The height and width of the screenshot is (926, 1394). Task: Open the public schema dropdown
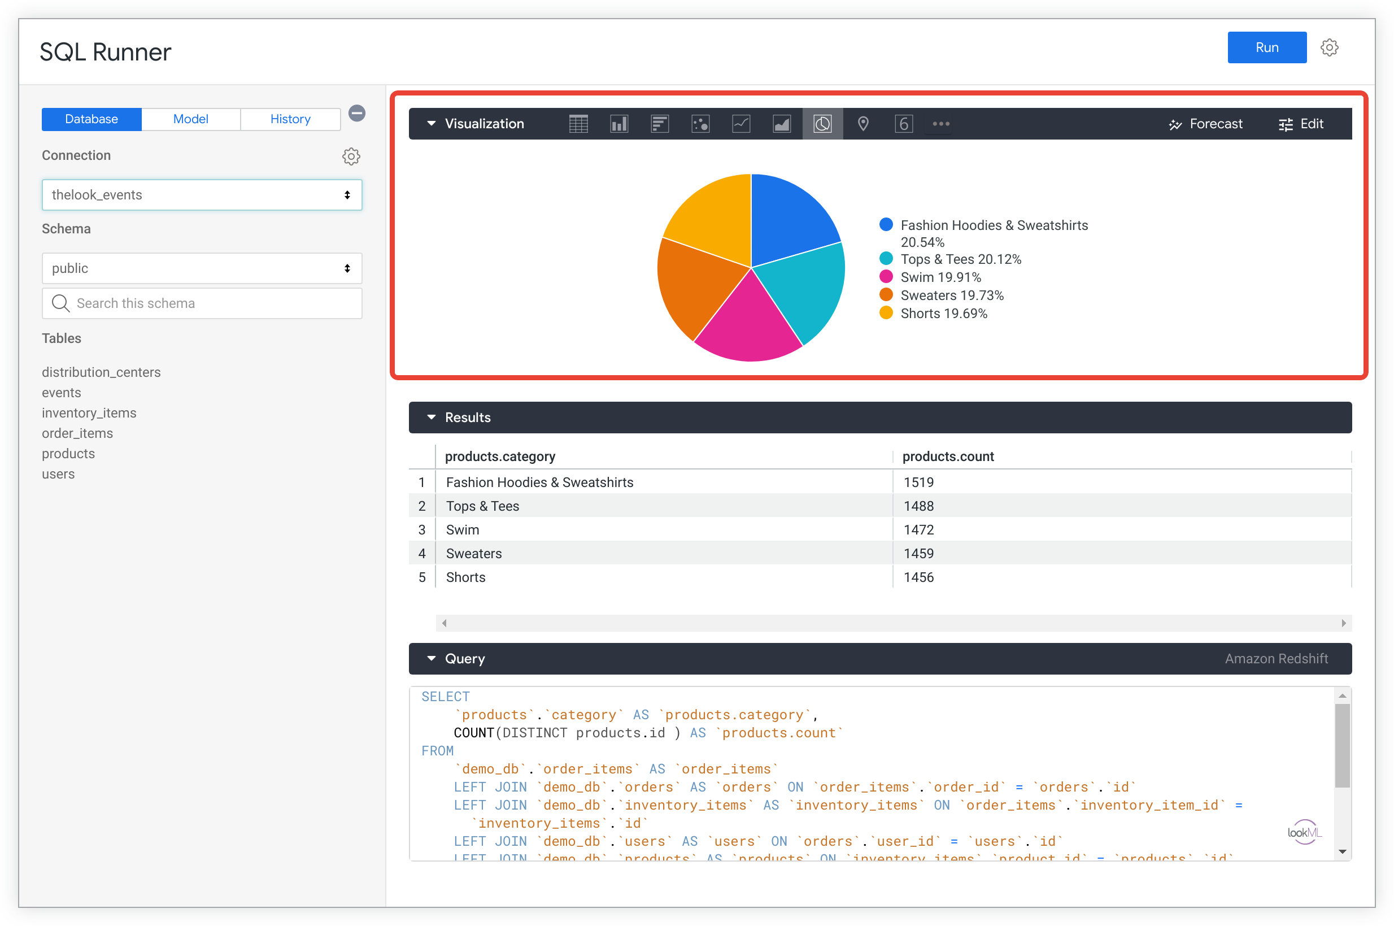pos(201,268)
